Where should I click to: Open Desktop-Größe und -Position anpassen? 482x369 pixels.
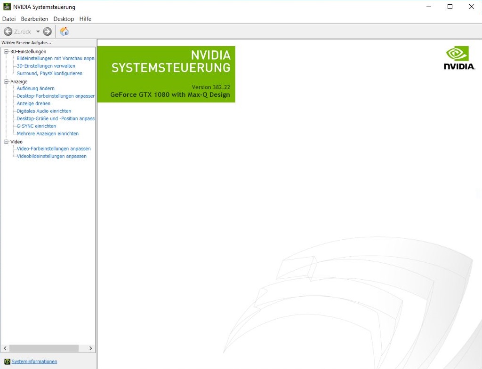56,118
